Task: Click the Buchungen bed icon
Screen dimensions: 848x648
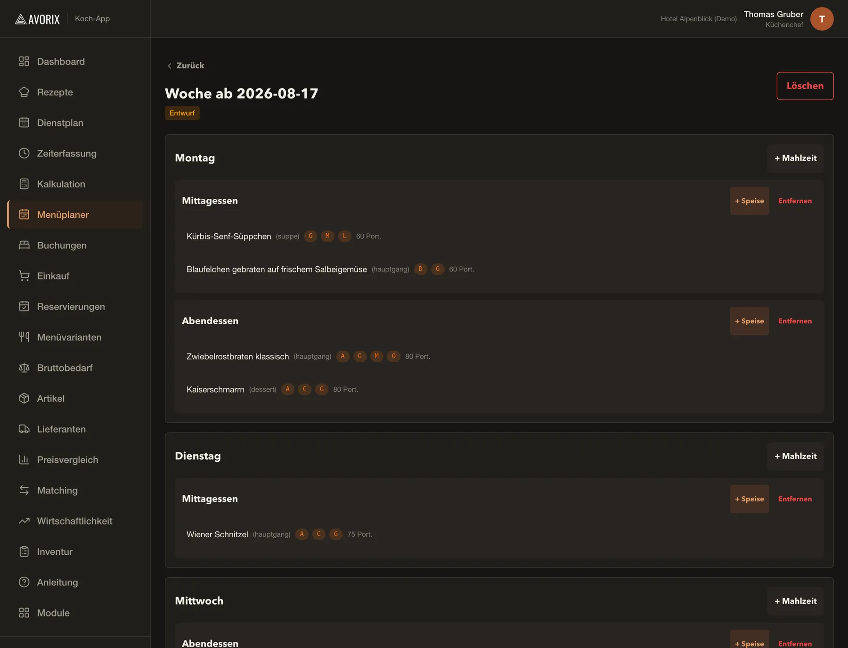Action: pyautogui.click(x=24, y=245)
